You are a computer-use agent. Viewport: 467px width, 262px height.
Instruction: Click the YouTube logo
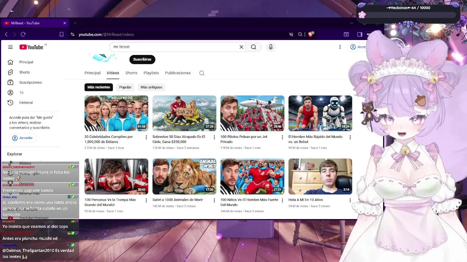tap(31, 47)
